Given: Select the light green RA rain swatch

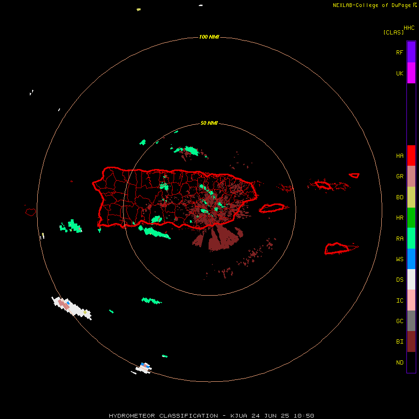Looking at the screenshot, I should click(x=411, y=238).
